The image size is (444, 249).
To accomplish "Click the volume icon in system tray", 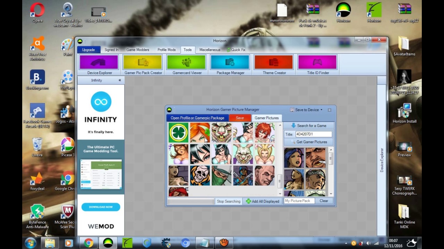I will click(368, 243).
